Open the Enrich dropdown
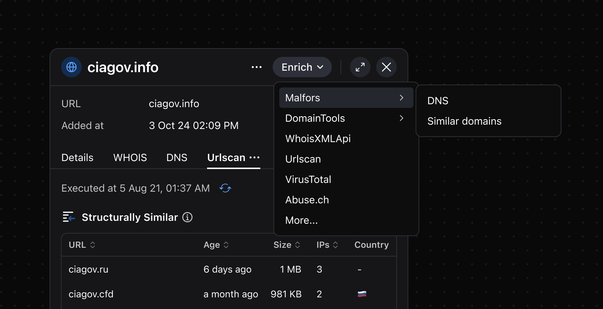This screenshot has height=309, width=603. pos(302,67)
